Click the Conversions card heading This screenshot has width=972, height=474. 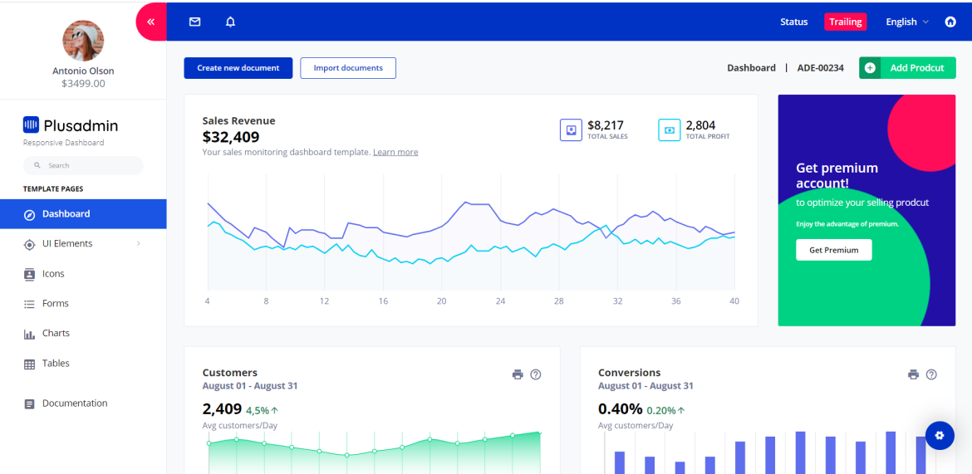click(x=629, y=373)
